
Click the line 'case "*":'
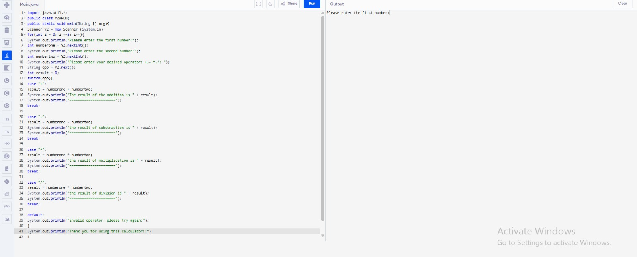37,149
